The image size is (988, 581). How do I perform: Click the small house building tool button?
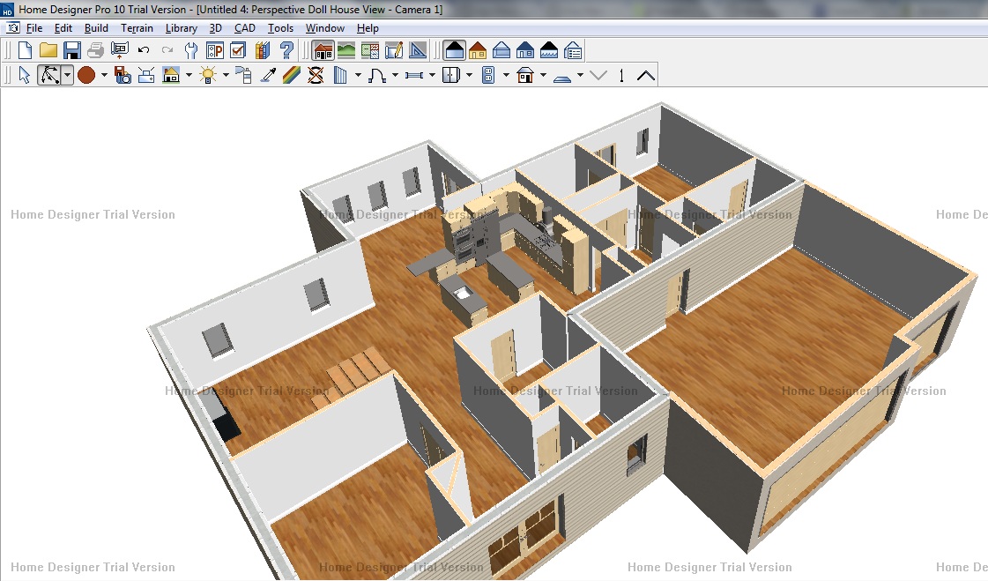[x=525, y=76]
